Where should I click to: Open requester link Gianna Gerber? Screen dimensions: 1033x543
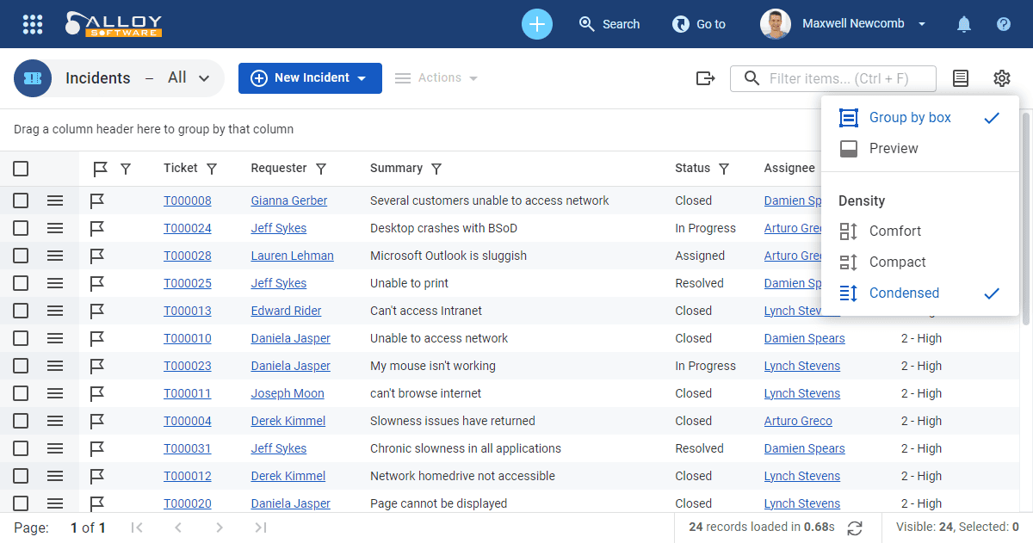[289, 201]
